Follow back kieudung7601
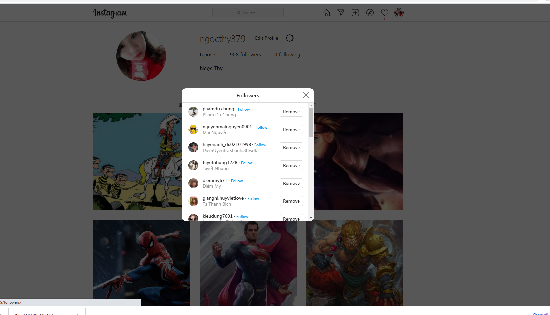The width and height of the screenshot is (550, 315). pos(242,217)
